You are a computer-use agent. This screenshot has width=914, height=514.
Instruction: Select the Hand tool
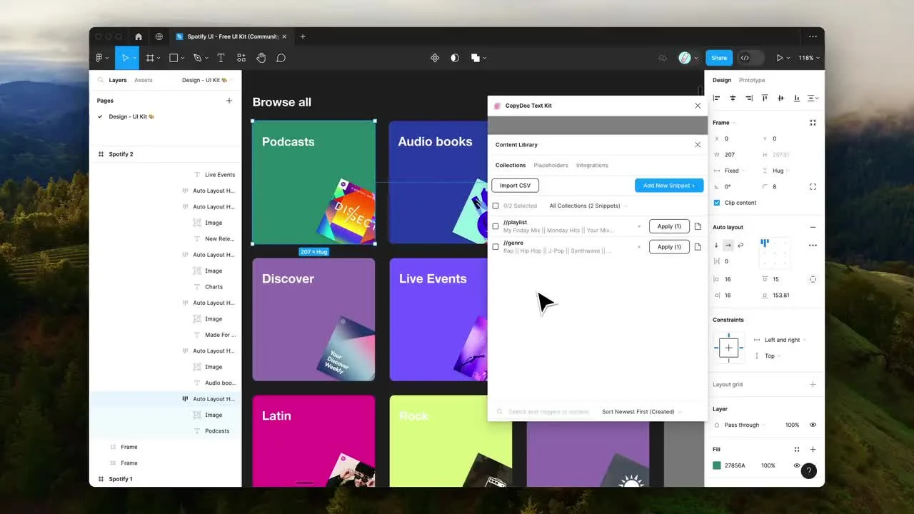pyautogui.click(x=261, y=58)
